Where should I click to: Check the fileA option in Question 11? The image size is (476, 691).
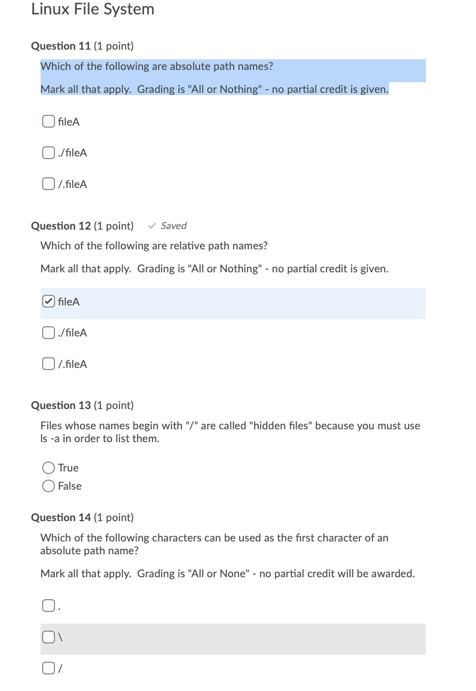48,121
